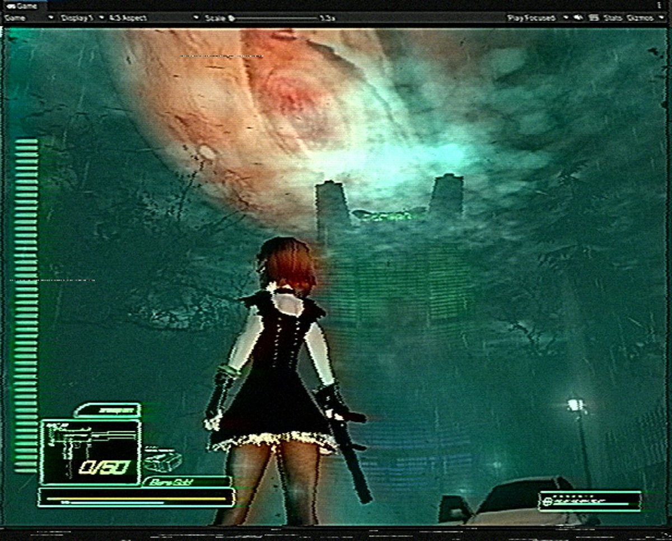Open the Gizmos dropdown arrow
Image resolution: width=672 pixels, height=541 pixels.
pos(661,18)
